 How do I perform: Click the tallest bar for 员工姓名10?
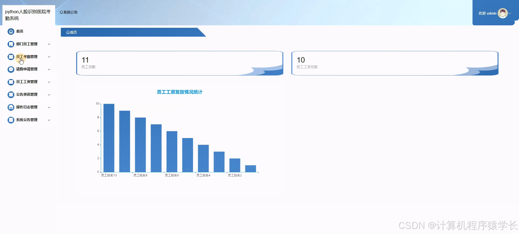pos(109,138)
